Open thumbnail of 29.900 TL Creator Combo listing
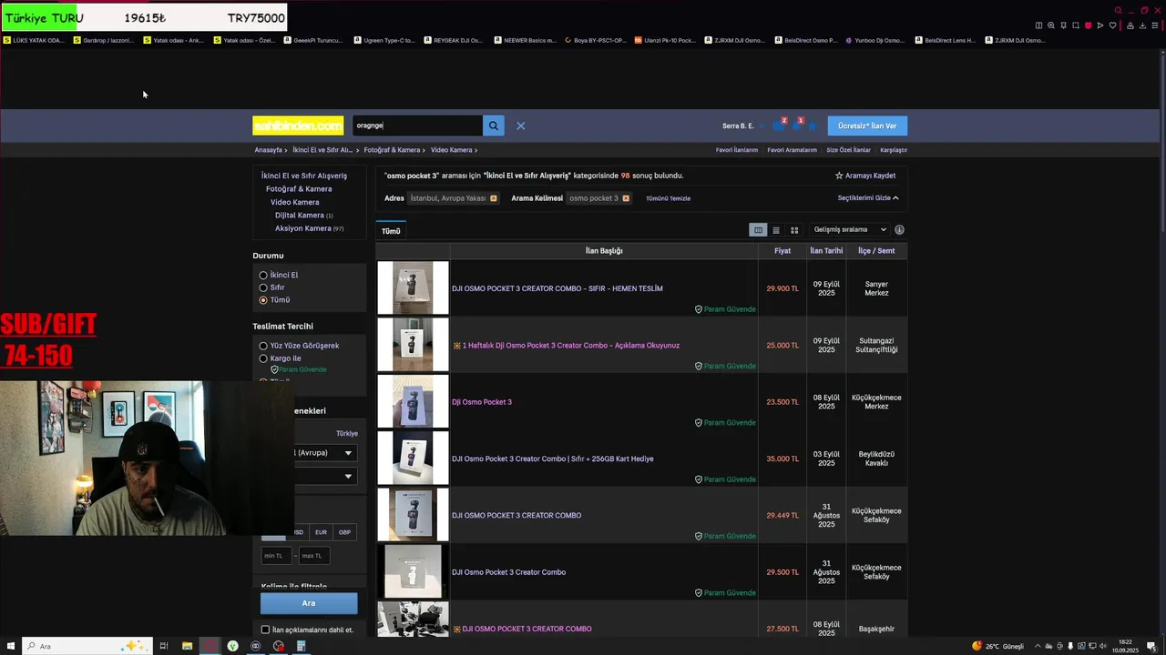The height and width of the screenshot is (655, 1166). point(413,287)
